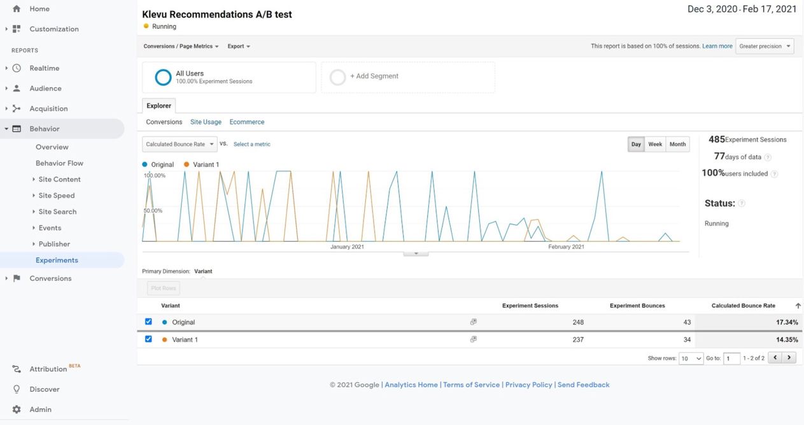This screenshot has width=804, height=425.
Task: Open the Behavior Flow report
Action: (59, 163)
